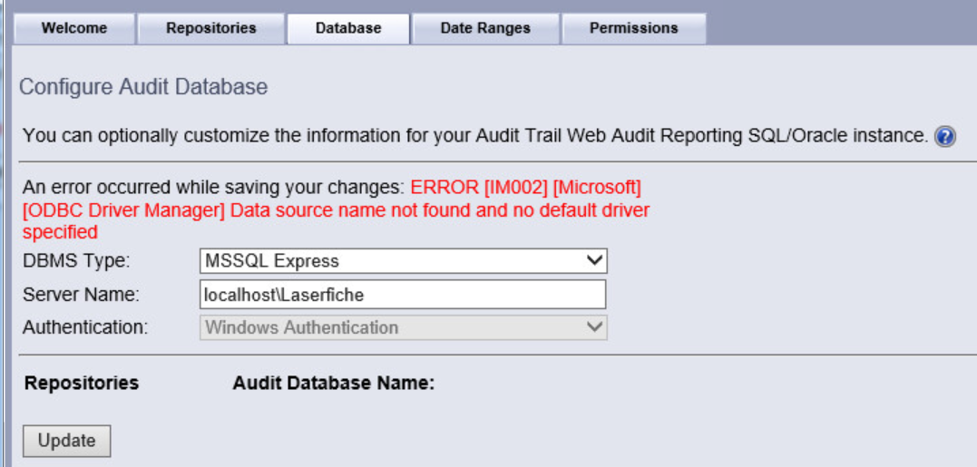This screenshot has height=467, width=977.
Task: Open the Windows Authentication dropdown
Action: tap(403, 327)
